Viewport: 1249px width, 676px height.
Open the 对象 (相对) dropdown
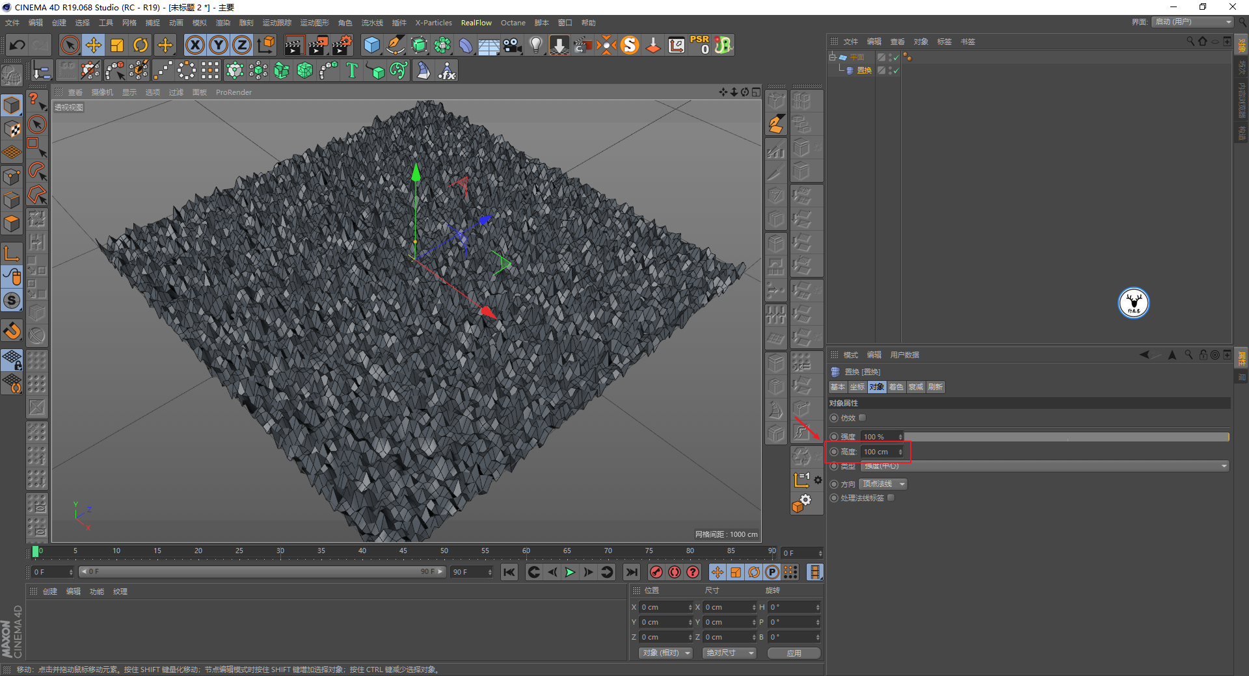click(665, 653)
